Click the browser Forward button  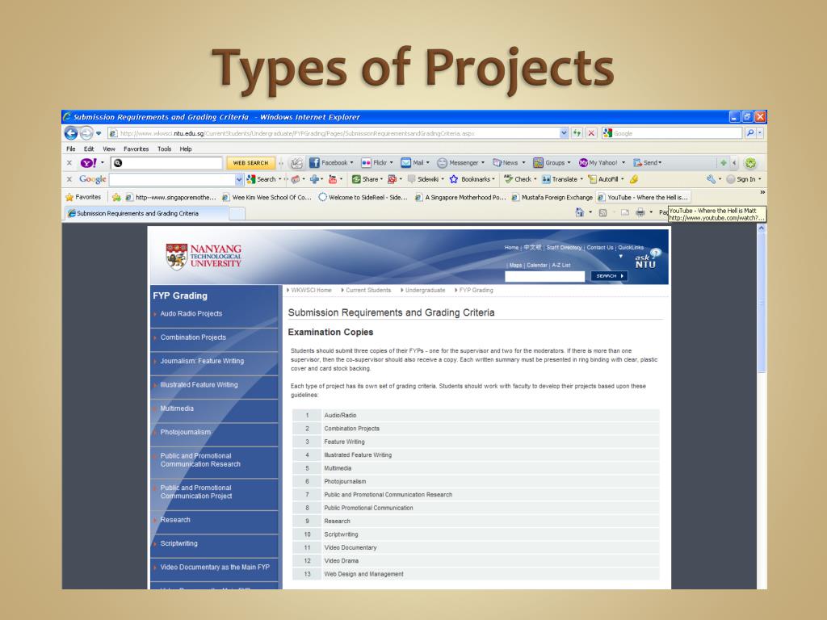coord(86,133)
